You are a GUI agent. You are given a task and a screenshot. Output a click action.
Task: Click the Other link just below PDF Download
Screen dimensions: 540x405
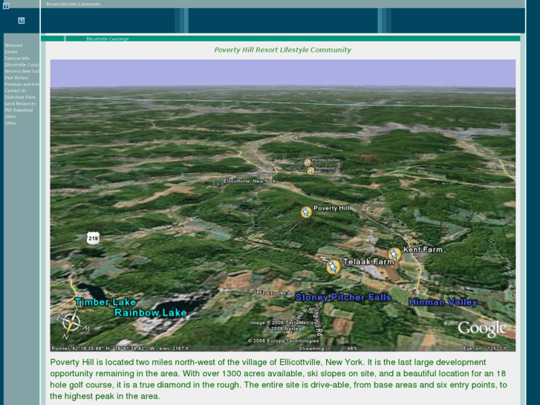pos(10,117)
